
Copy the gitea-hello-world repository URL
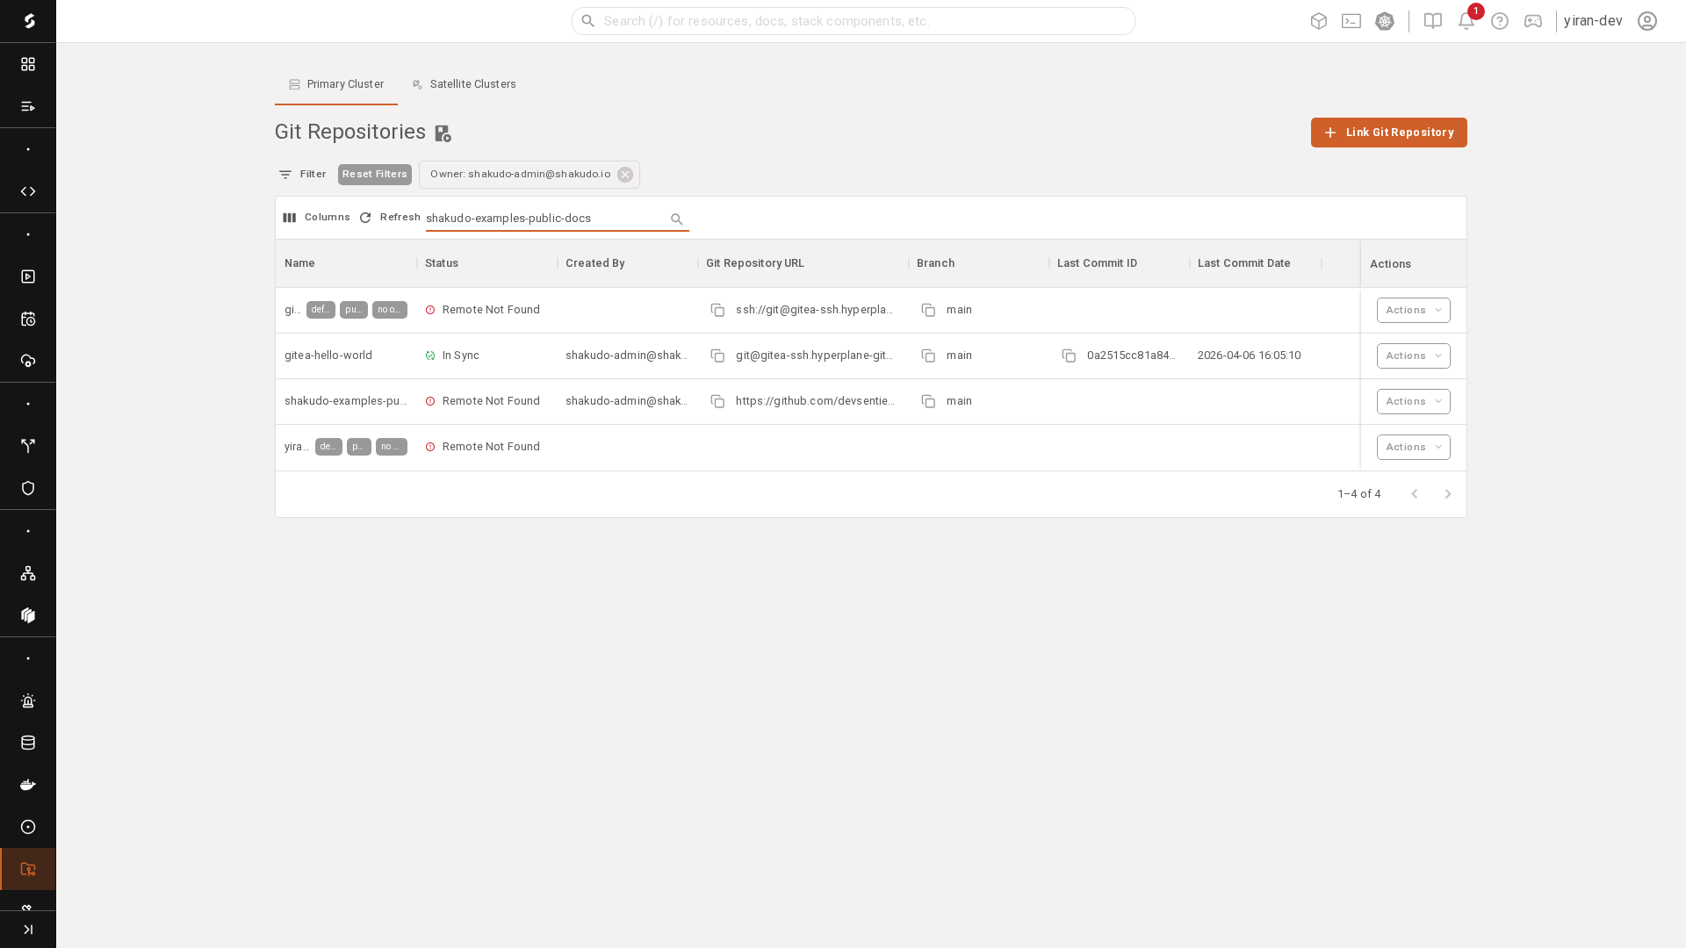point(717,355)
